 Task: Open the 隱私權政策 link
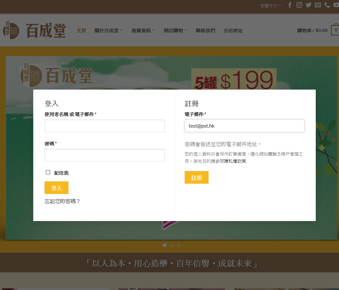tap(235, 161)
